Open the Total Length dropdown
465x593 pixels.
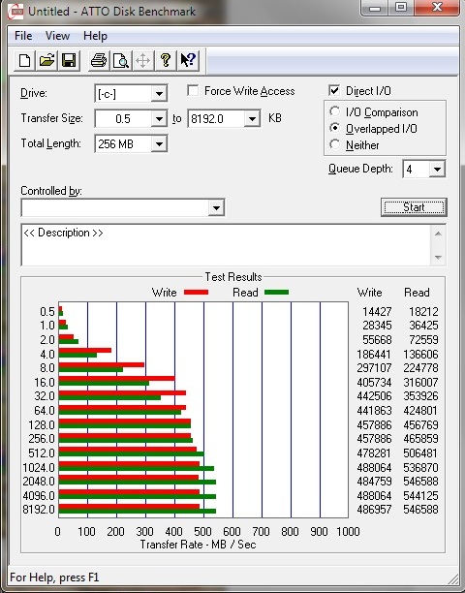(159, 144)
